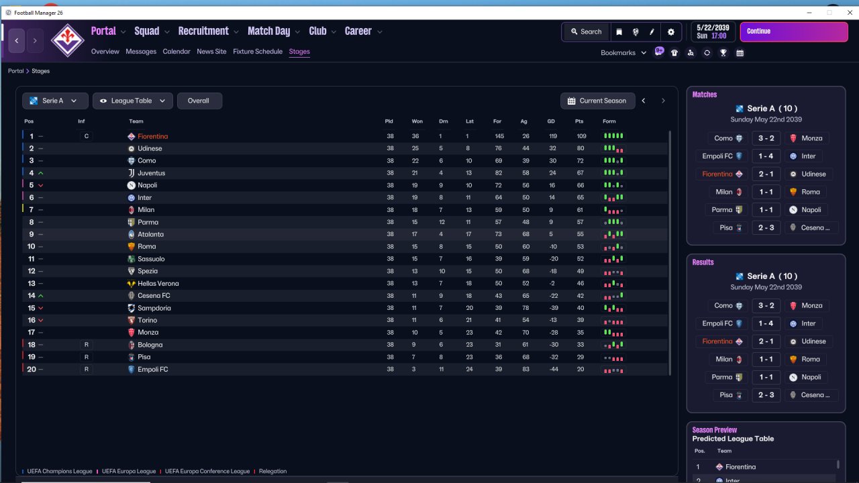
Task: Click Hellas Verona crest in the table
Action: 132,284
